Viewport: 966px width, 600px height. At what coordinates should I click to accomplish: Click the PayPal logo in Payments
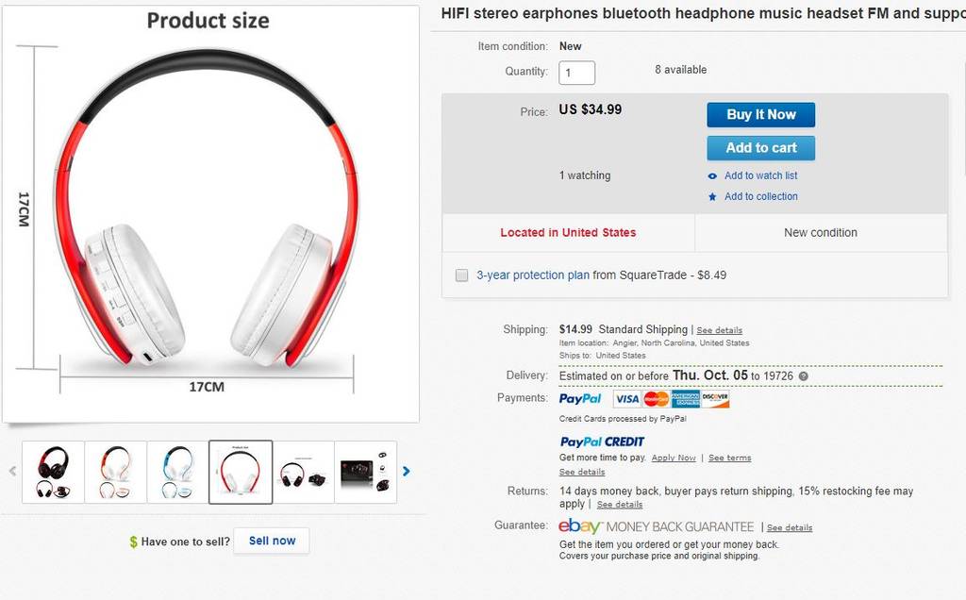579,399
